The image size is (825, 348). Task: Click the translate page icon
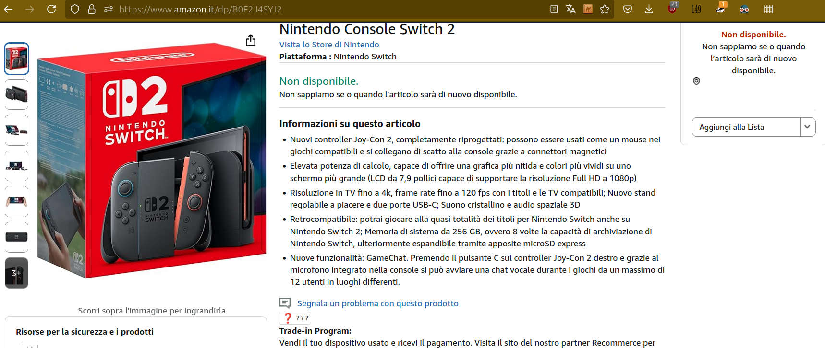[x=570, y=9]
